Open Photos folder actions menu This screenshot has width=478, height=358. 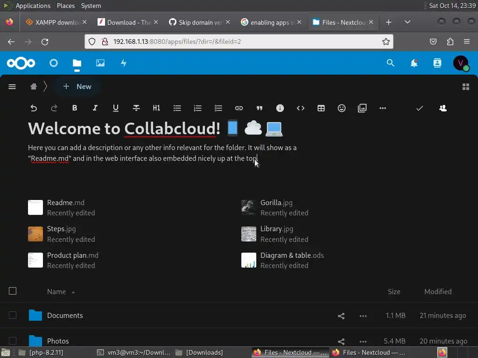pyautogui.click(x=363, y=342)
